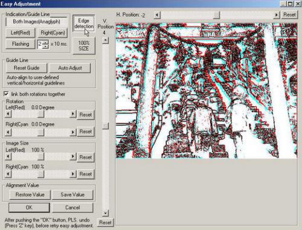The height and width of the screenshot is (230, 302).
Task: Click left arrow of Left(Red) rotation slider
Action: coord(8,114)
